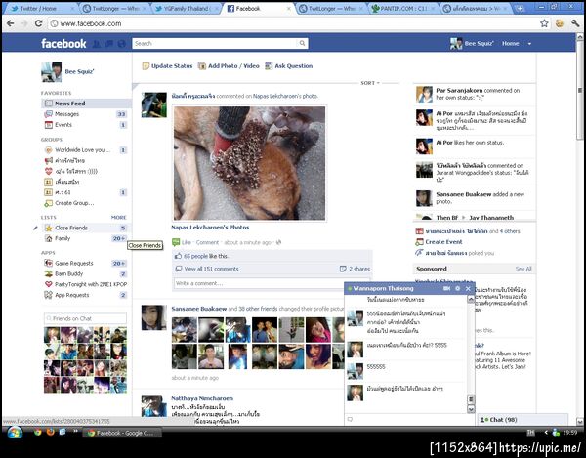
Task: Switch to YGFamily Thailand tab
Action: 187,8
